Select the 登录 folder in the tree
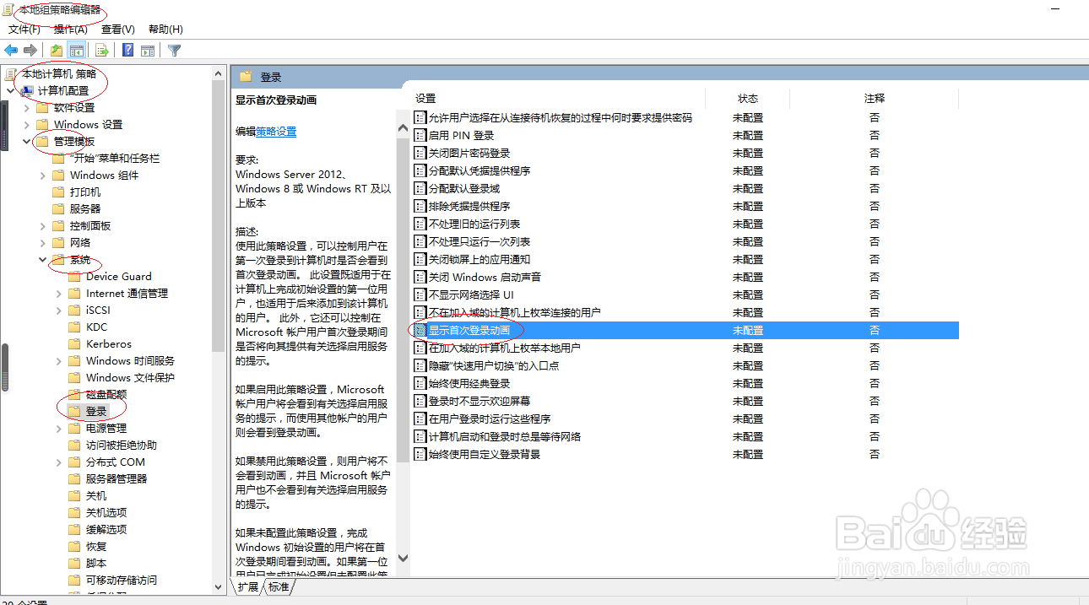Screen dimensions: 1089x605 tap(95, 411)
